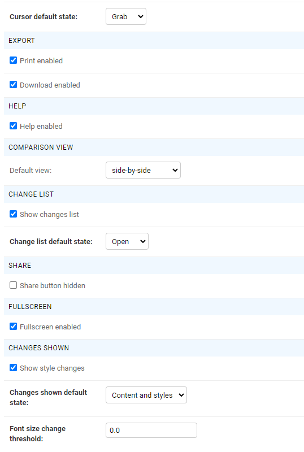Open the Cursor default state dropdown
The height and width of the screenshot is (452, 304).
(x=126, y=16)
